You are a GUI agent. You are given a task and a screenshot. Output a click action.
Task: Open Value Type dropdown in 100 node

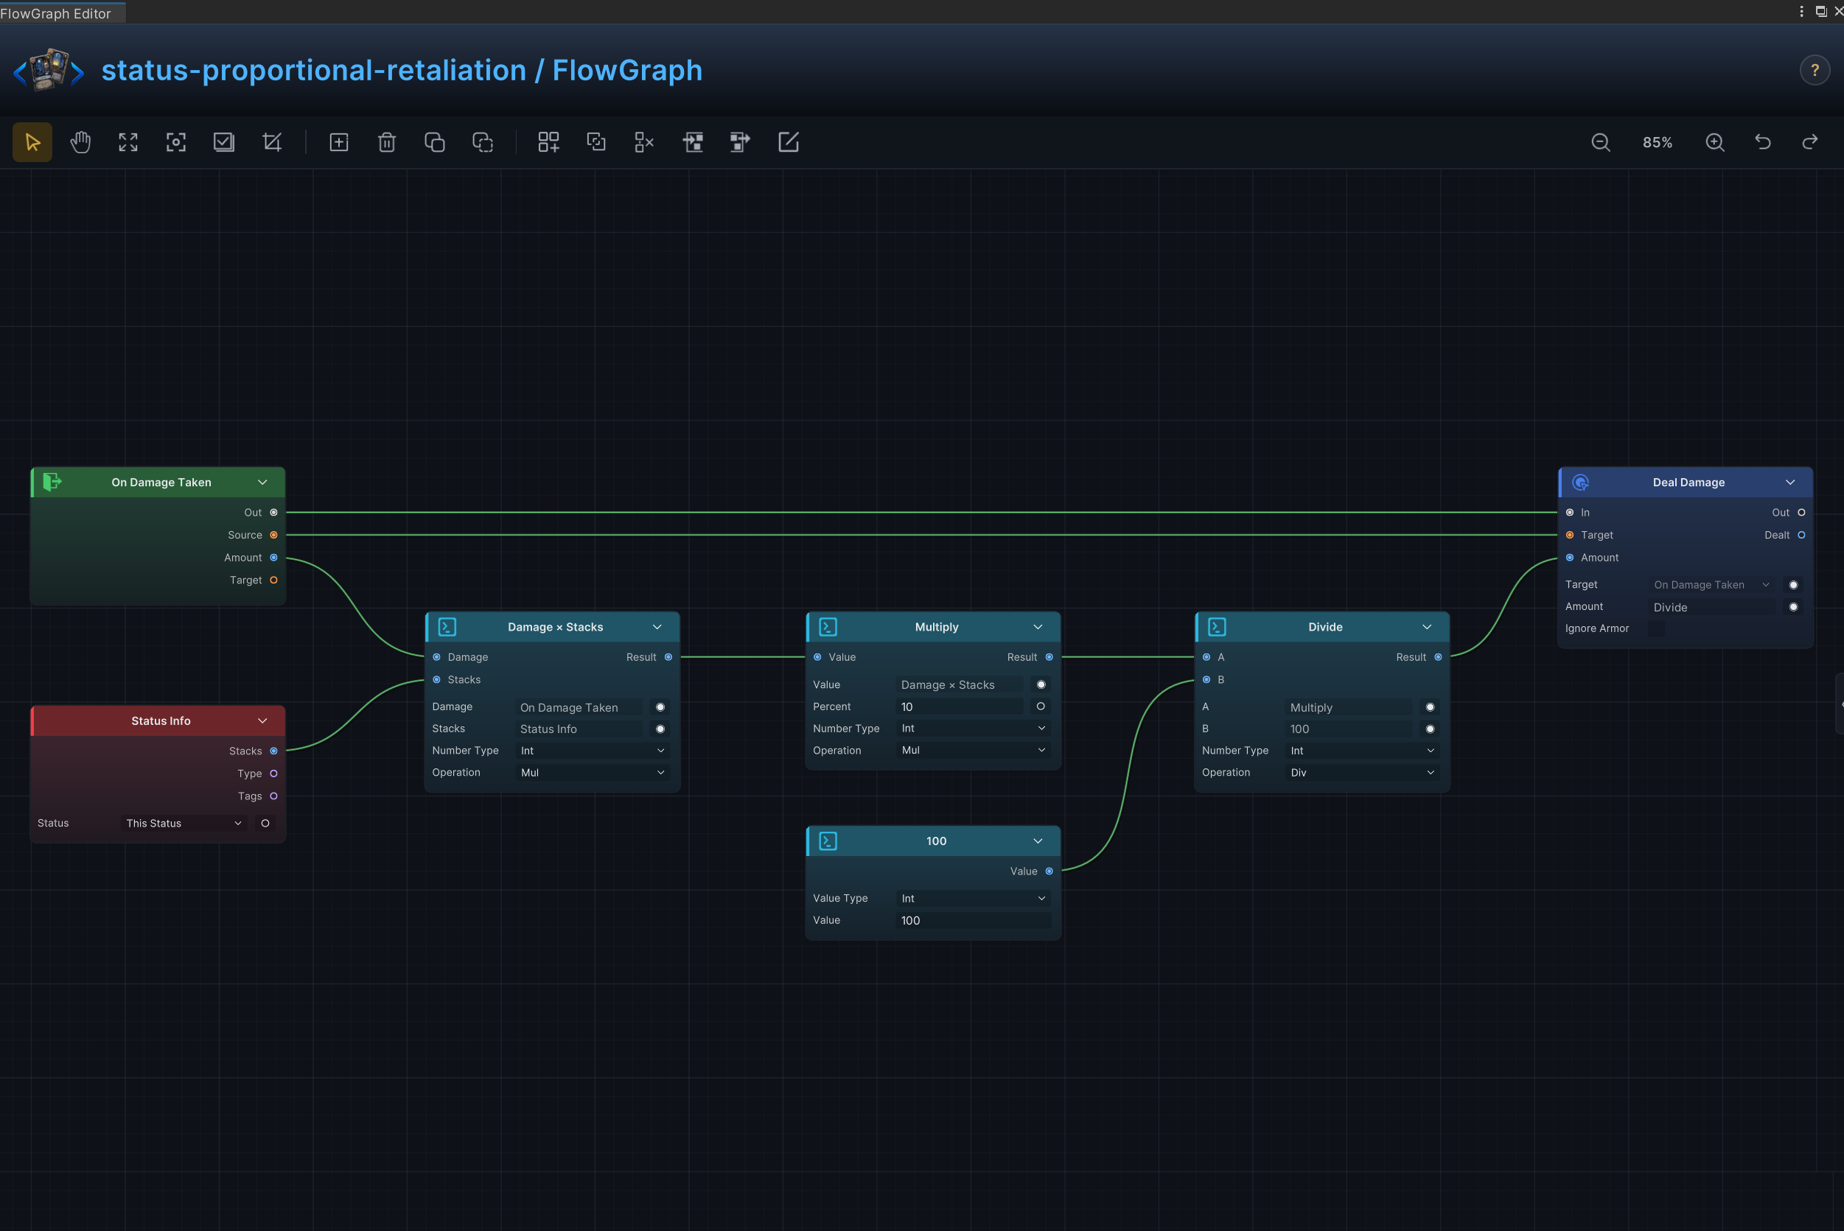(974, 898)
